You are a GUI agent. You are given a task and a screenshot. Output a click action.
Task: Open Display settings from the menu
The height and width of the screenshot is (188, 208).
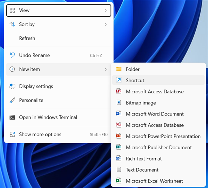coord(59,86)
